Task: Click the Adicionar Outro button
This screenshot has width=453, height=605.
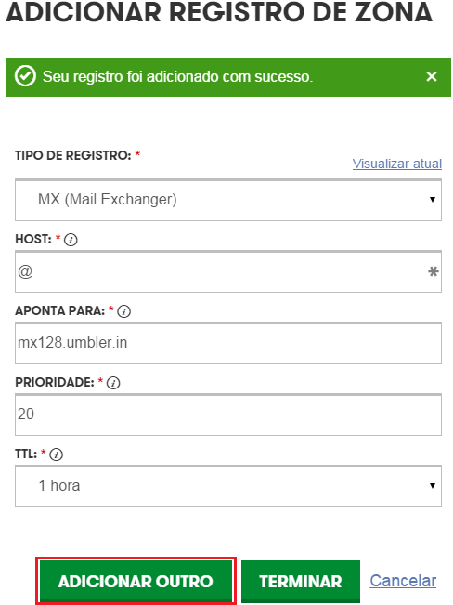Action: pyautogui.click(x=136, y=581)
